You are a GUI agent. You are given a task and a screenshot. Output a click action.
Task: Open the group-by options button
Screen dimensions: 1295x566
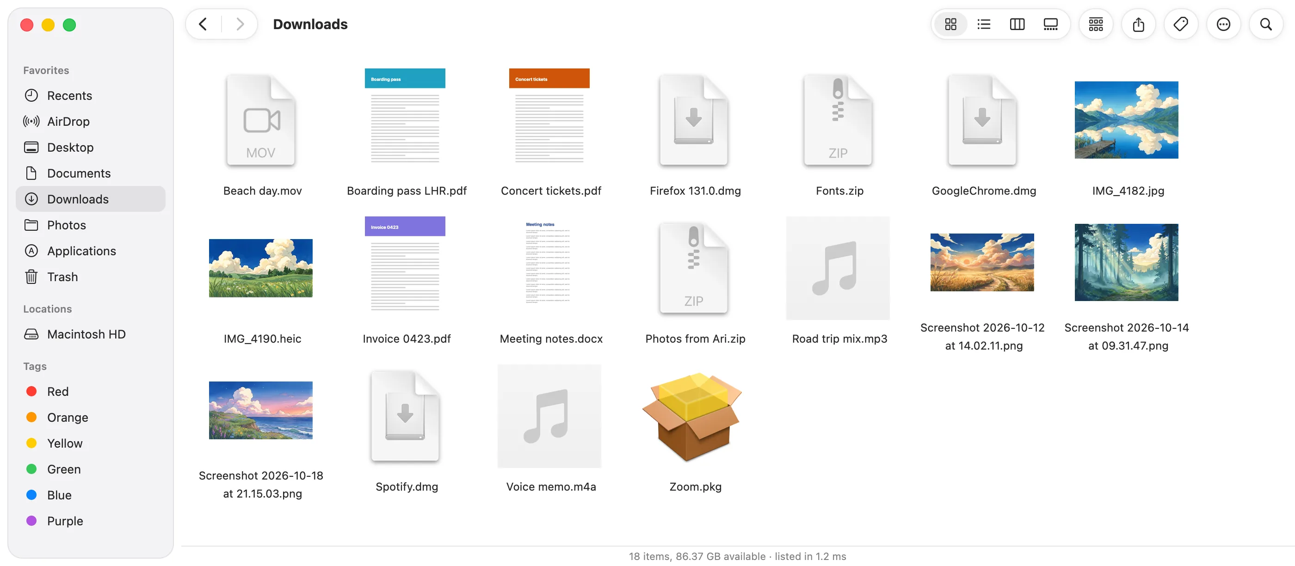(1095, 24)
